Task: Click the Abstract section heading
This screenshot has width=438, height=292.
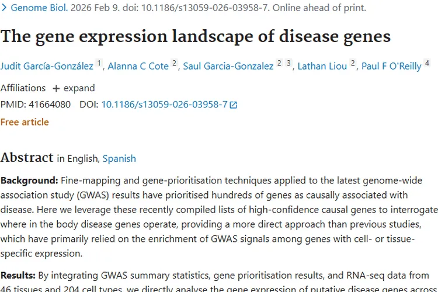Action: point(27,157)
